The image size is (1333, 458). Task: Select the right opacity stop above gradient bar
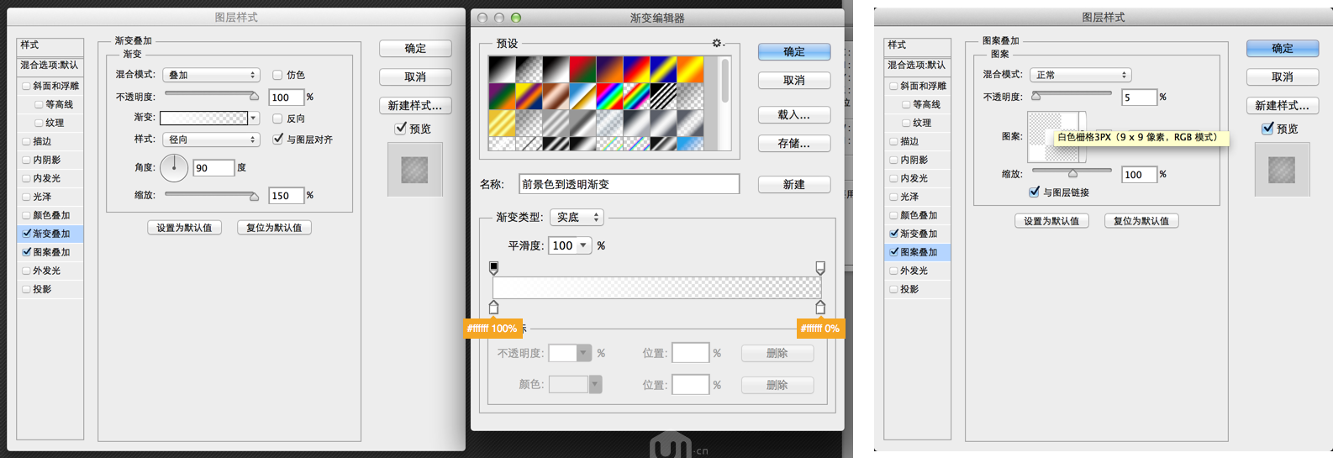pyautogui.click(x=820, y=267)
